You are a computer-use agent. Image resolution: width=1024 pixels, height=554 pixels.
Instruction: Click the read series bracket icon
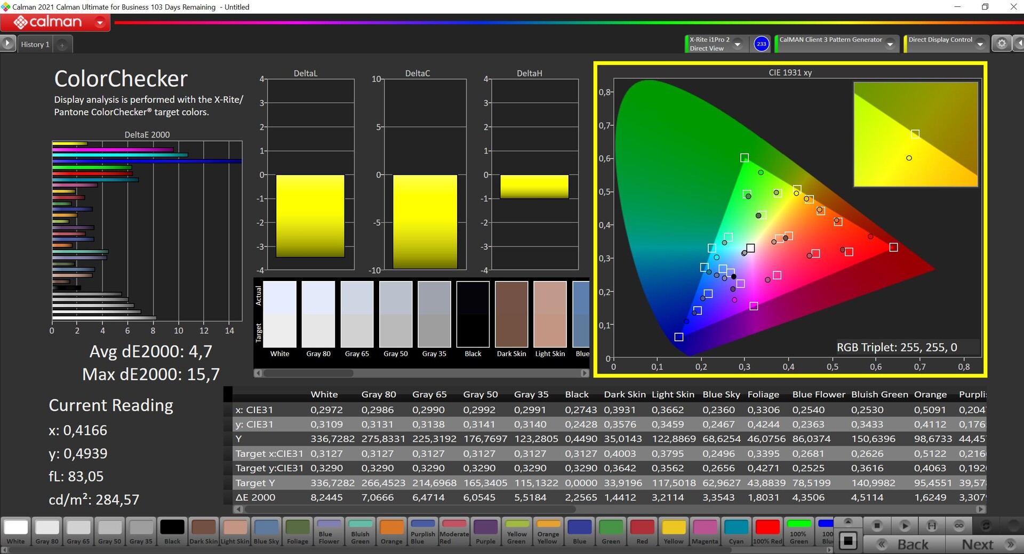(x=932, y=526)
